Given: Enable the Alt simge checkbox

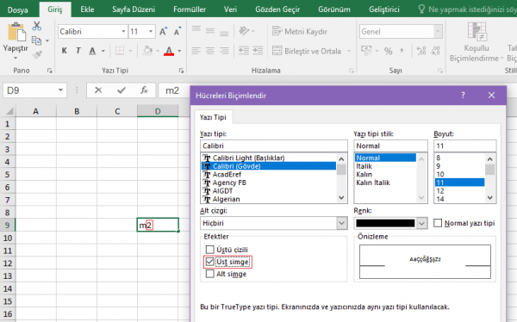Looking at the screenshot, I should click(x=209, y=274).
